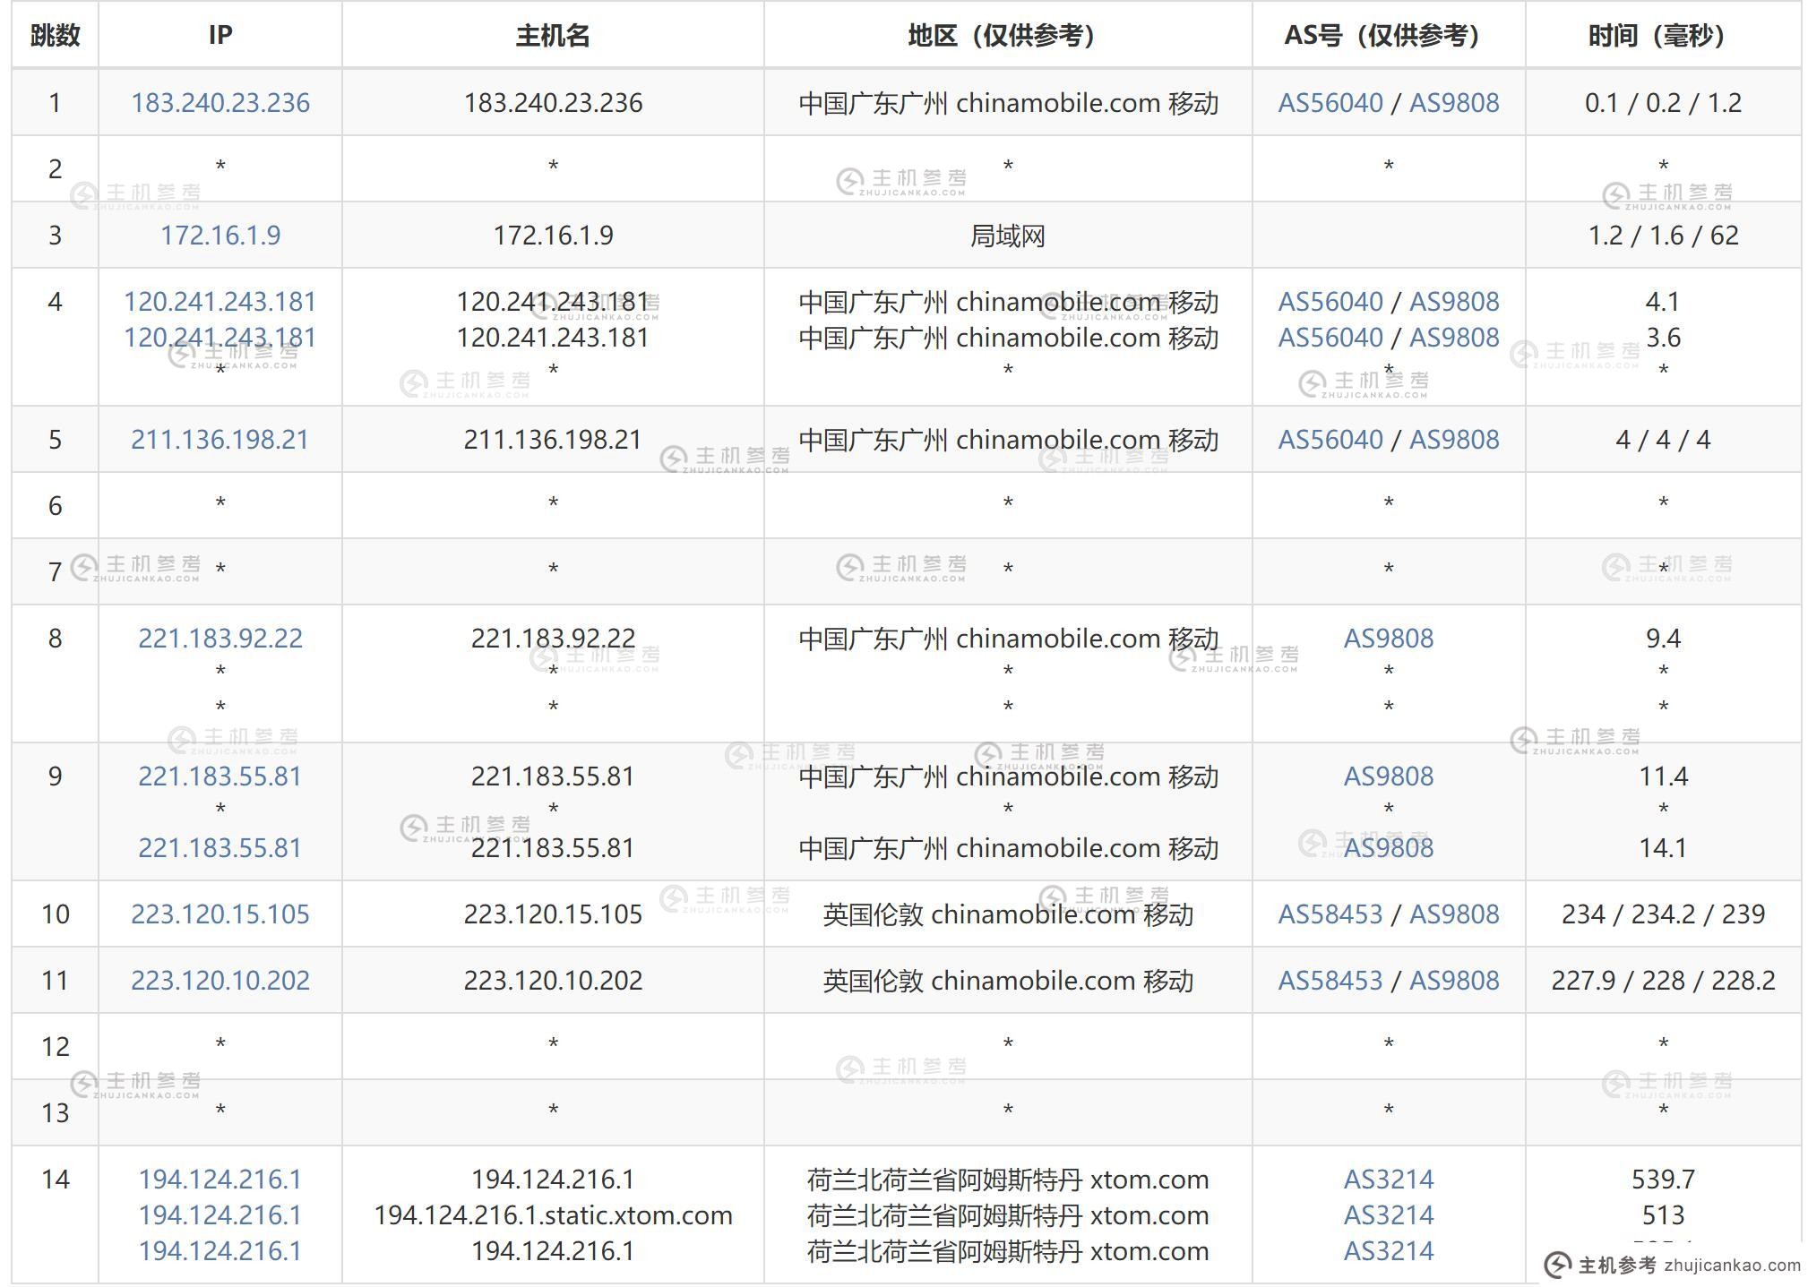
Task: Click AS58453 link in hop 11 row
Action: click(1330, 981)
